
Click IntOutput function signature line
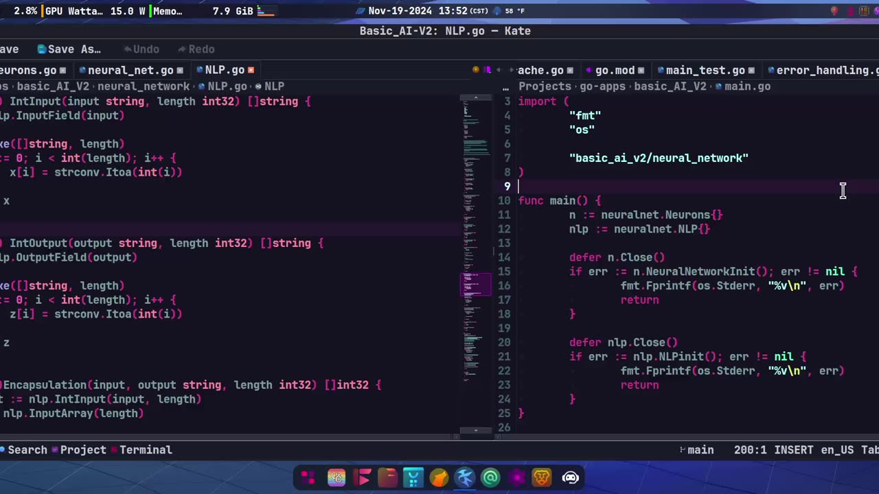coord(161,243)
